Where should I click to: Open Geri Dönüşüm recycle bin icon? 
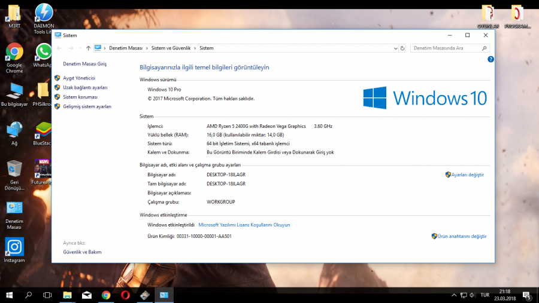[x=14, y=175]
